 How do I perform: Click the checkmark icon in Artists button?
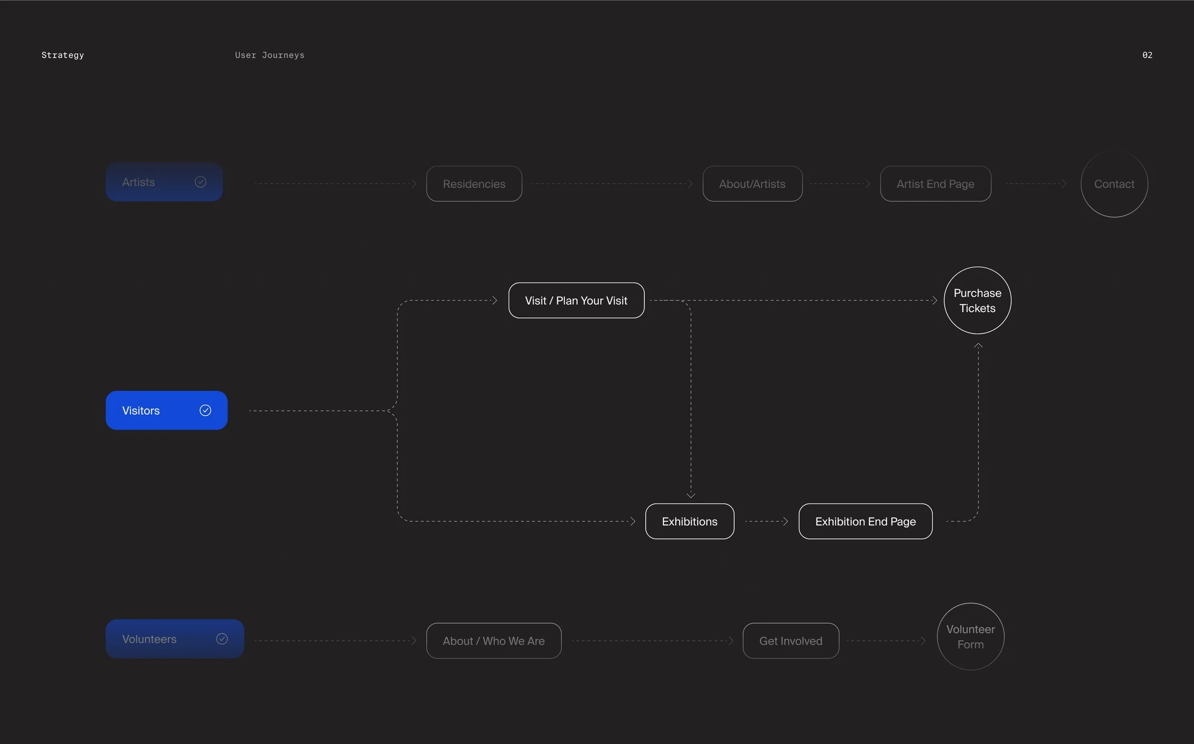pos(201,182)
